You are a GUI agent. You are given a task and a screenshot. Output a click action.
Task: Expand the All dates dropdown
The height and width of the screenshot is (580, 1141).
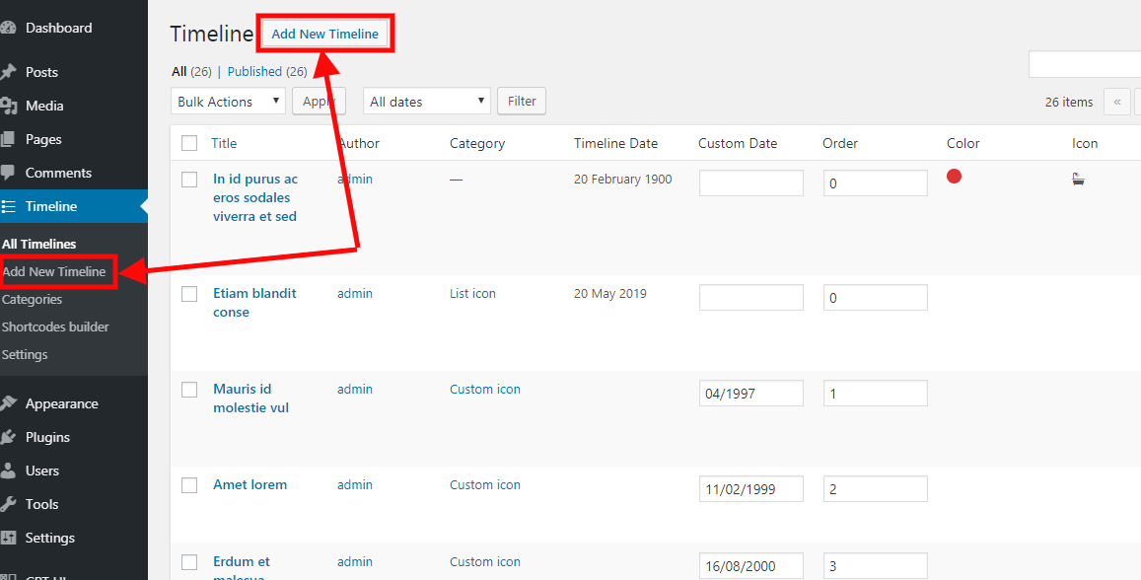(427, 102)
